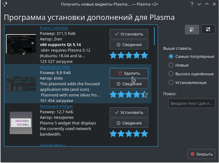Open the Application title link
Image resolution: width=219 pixels, height=163 pixels.
[x=55, y=67]
